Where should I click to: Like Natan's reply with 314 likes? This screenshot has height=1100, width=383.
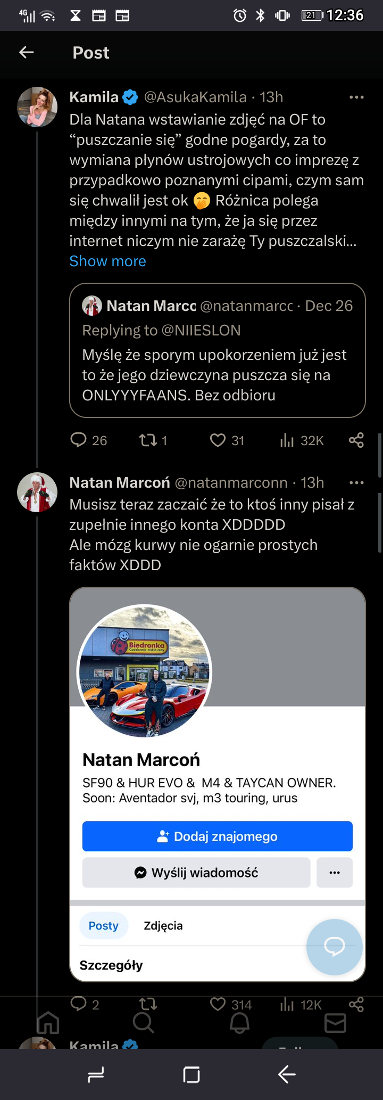click(x=218, y=1004)
